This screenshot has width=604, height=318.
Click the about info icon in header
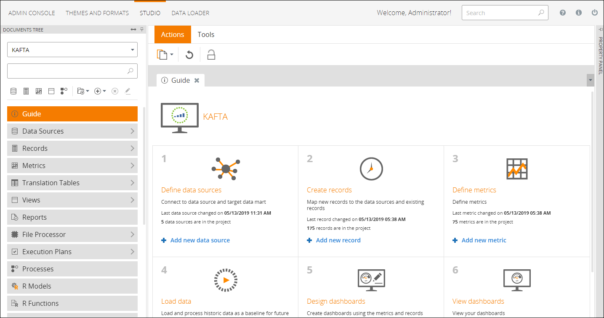(579, 13)
